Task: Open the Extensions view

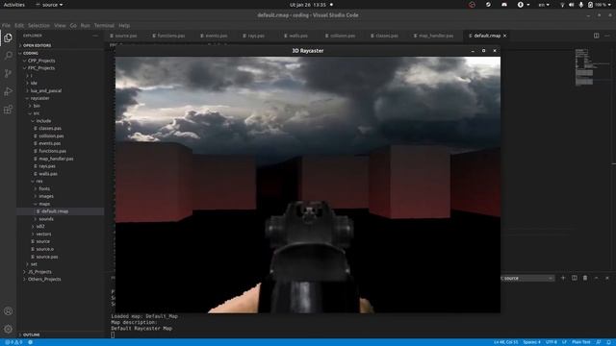Action: pos(8,110)
